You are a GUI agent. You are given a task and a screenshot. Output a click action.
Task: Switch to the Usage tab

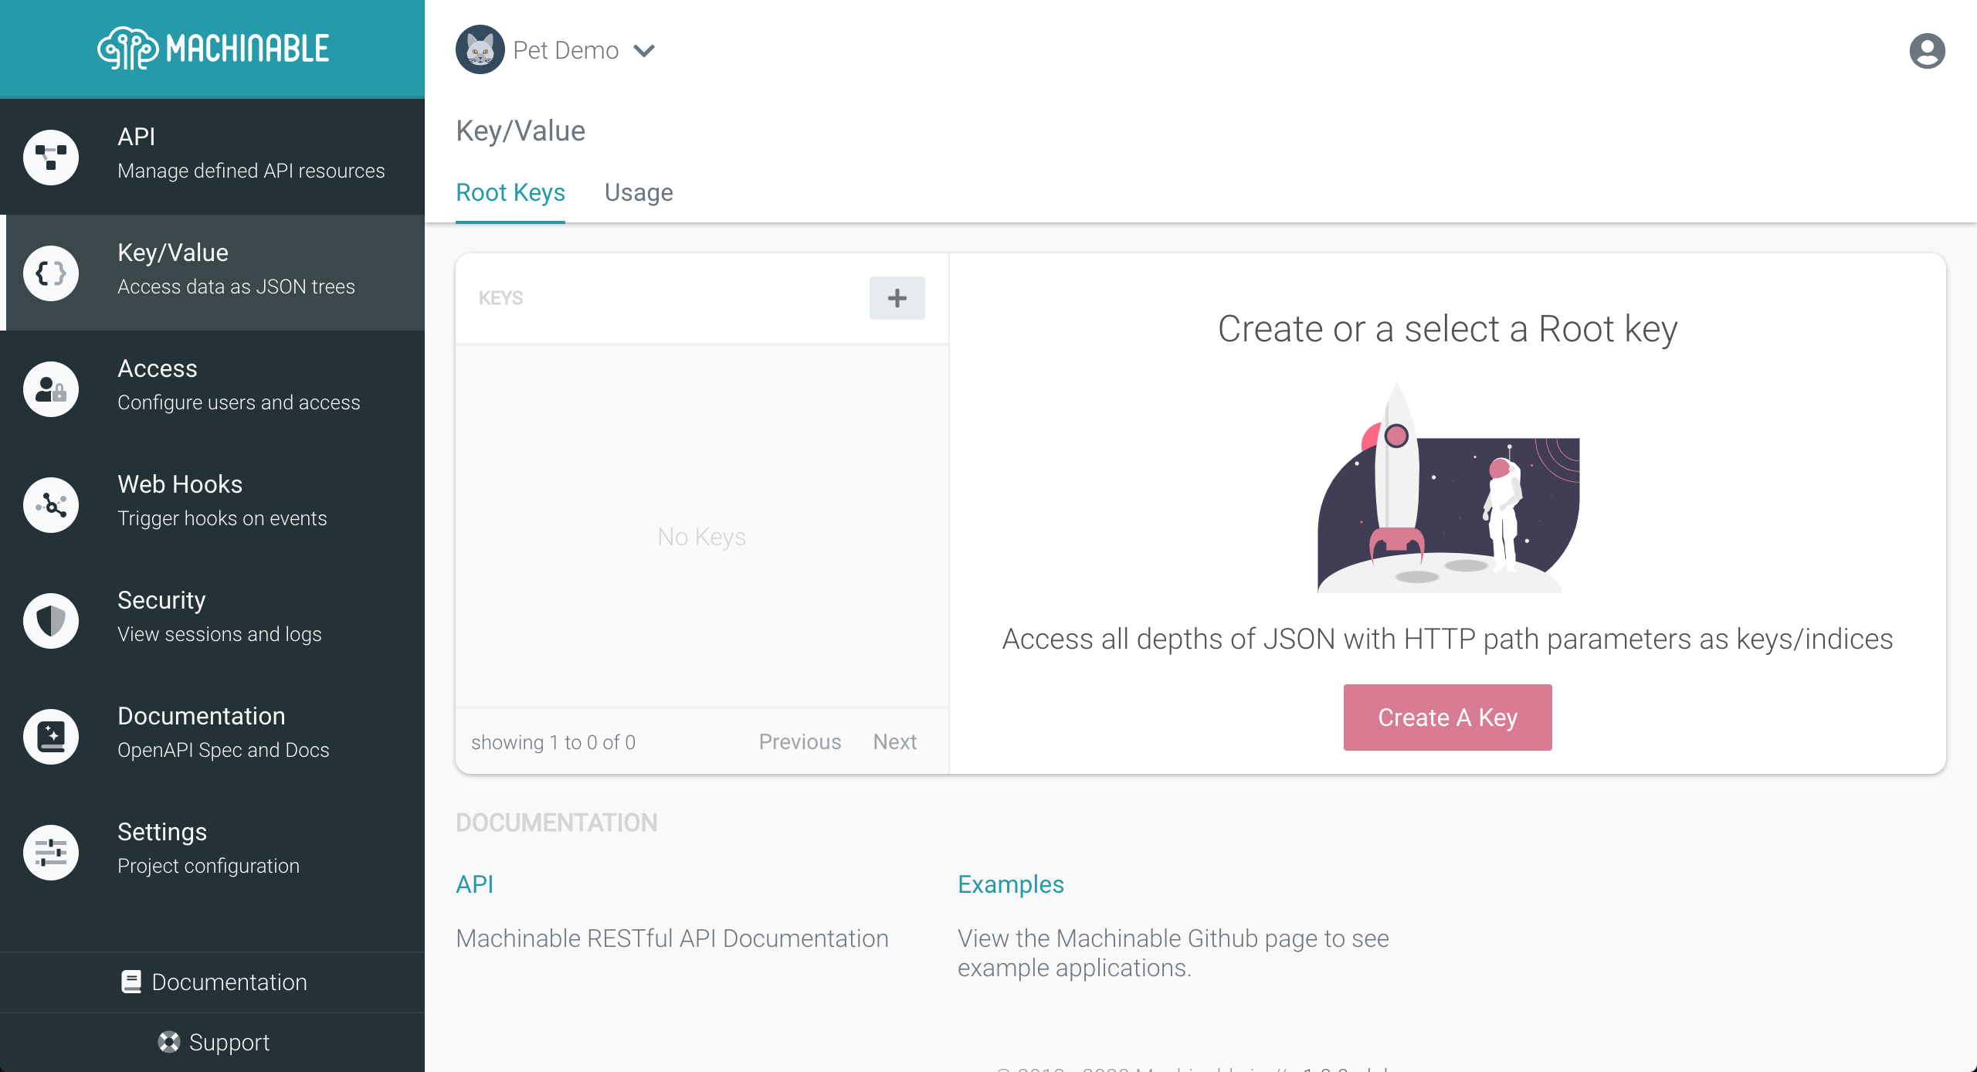[x=639, y=192]
